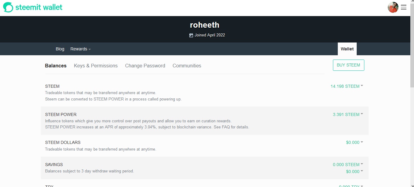
Task: Expand the 0.000 TRX dropdown
Action: click(351, 186)
